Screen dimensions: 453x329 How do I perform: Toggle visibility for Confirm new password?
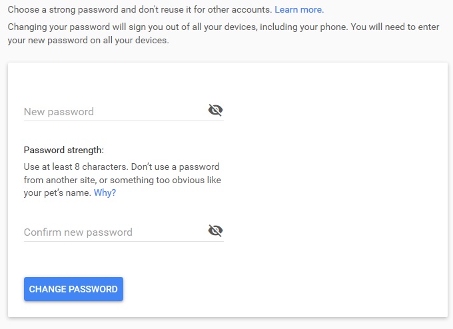point(215,231)
